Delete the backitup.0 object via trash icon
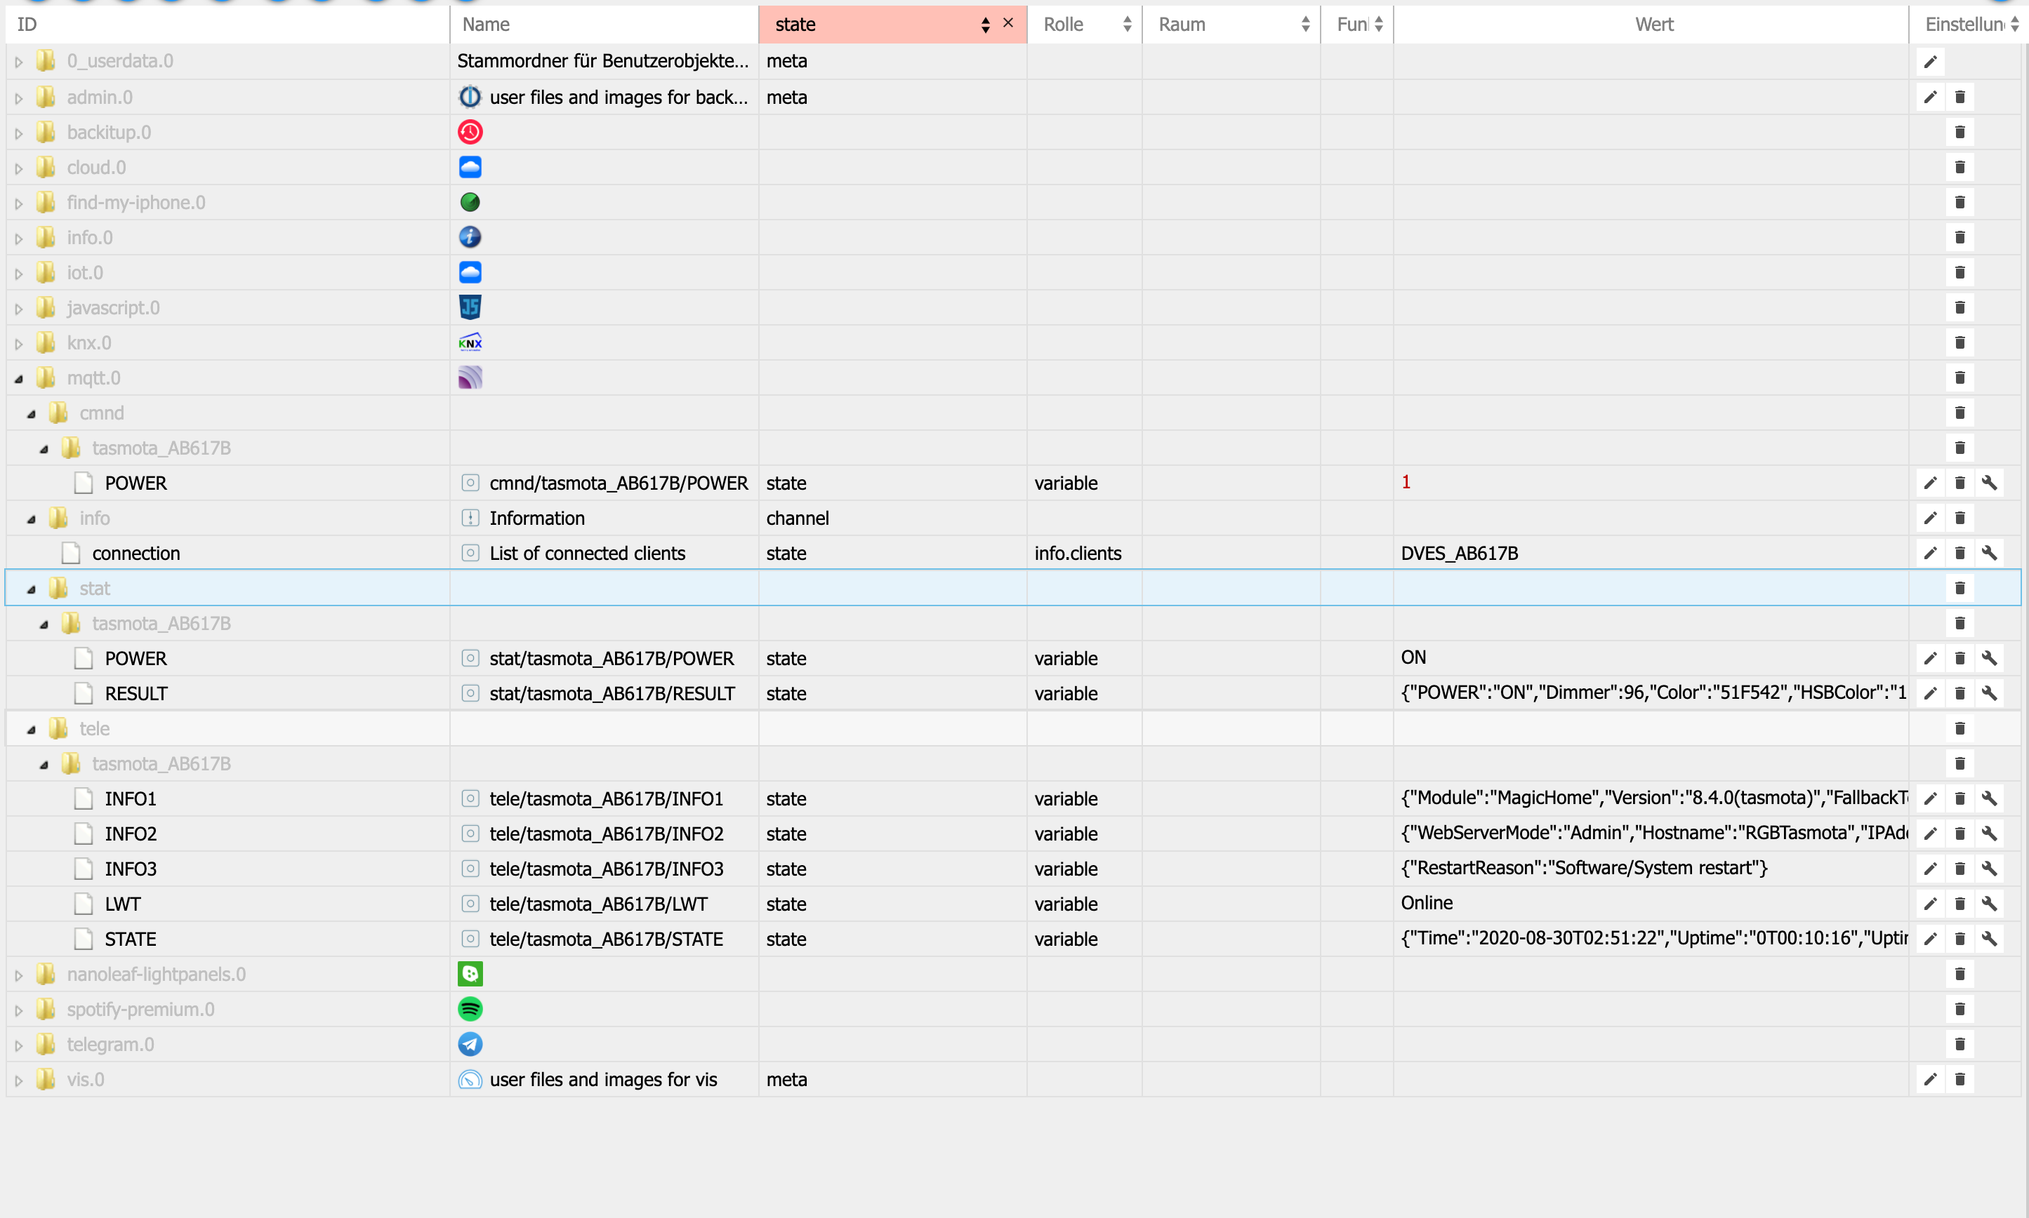 click(x=1959, y=132)
